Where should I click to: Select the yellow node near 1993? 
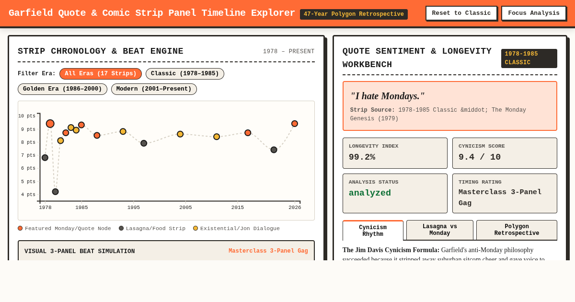[123, 131]
